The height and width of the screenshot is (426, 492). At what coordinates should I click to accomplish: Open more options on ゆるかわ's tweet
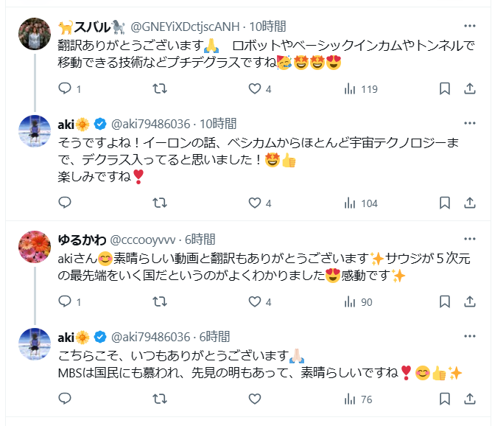click(469, 239)
